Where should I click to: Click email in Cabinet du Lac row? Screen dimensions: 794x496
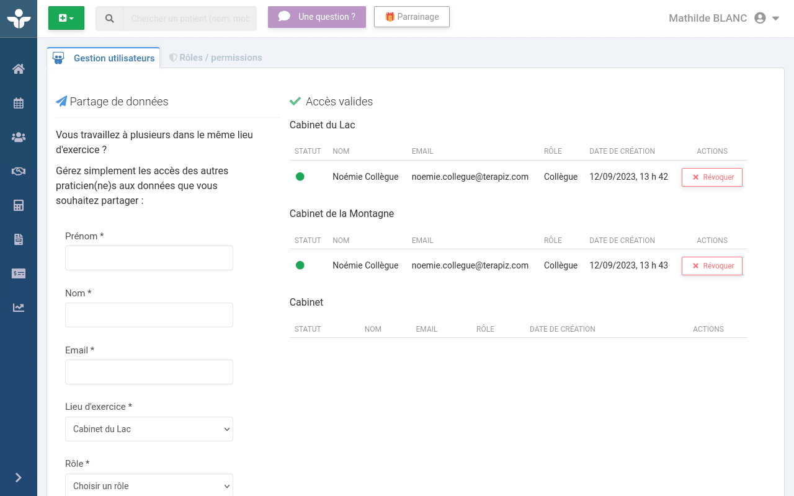tap(470, 177)
